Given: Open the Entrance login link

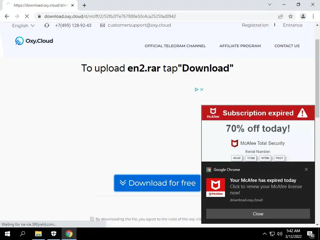Looking at the screenshot, I should [292, 25].
